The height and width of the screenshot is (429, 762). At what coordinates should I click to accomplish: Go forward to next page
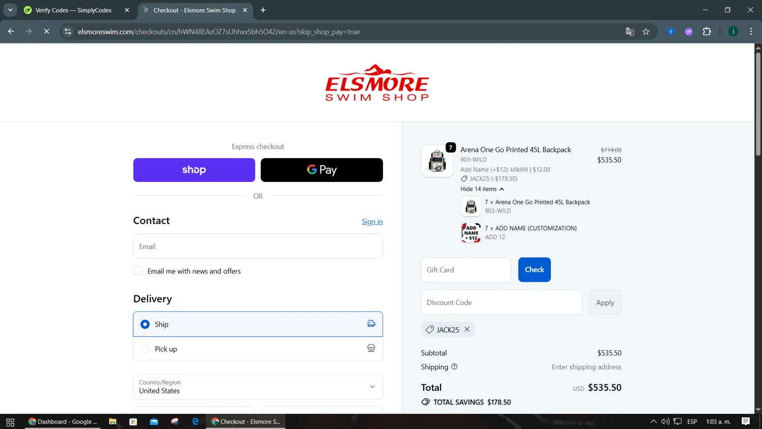(x=28, y=32)
